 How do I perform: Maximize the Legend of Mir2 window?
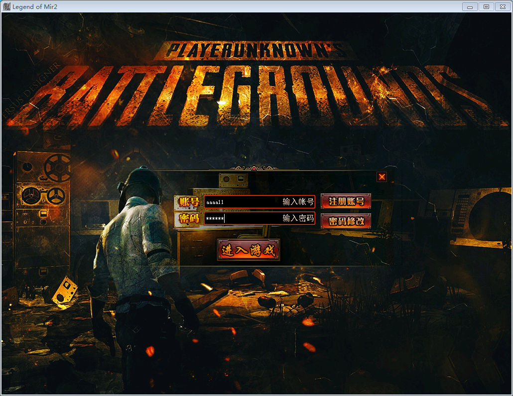click(x=487, y=6)
